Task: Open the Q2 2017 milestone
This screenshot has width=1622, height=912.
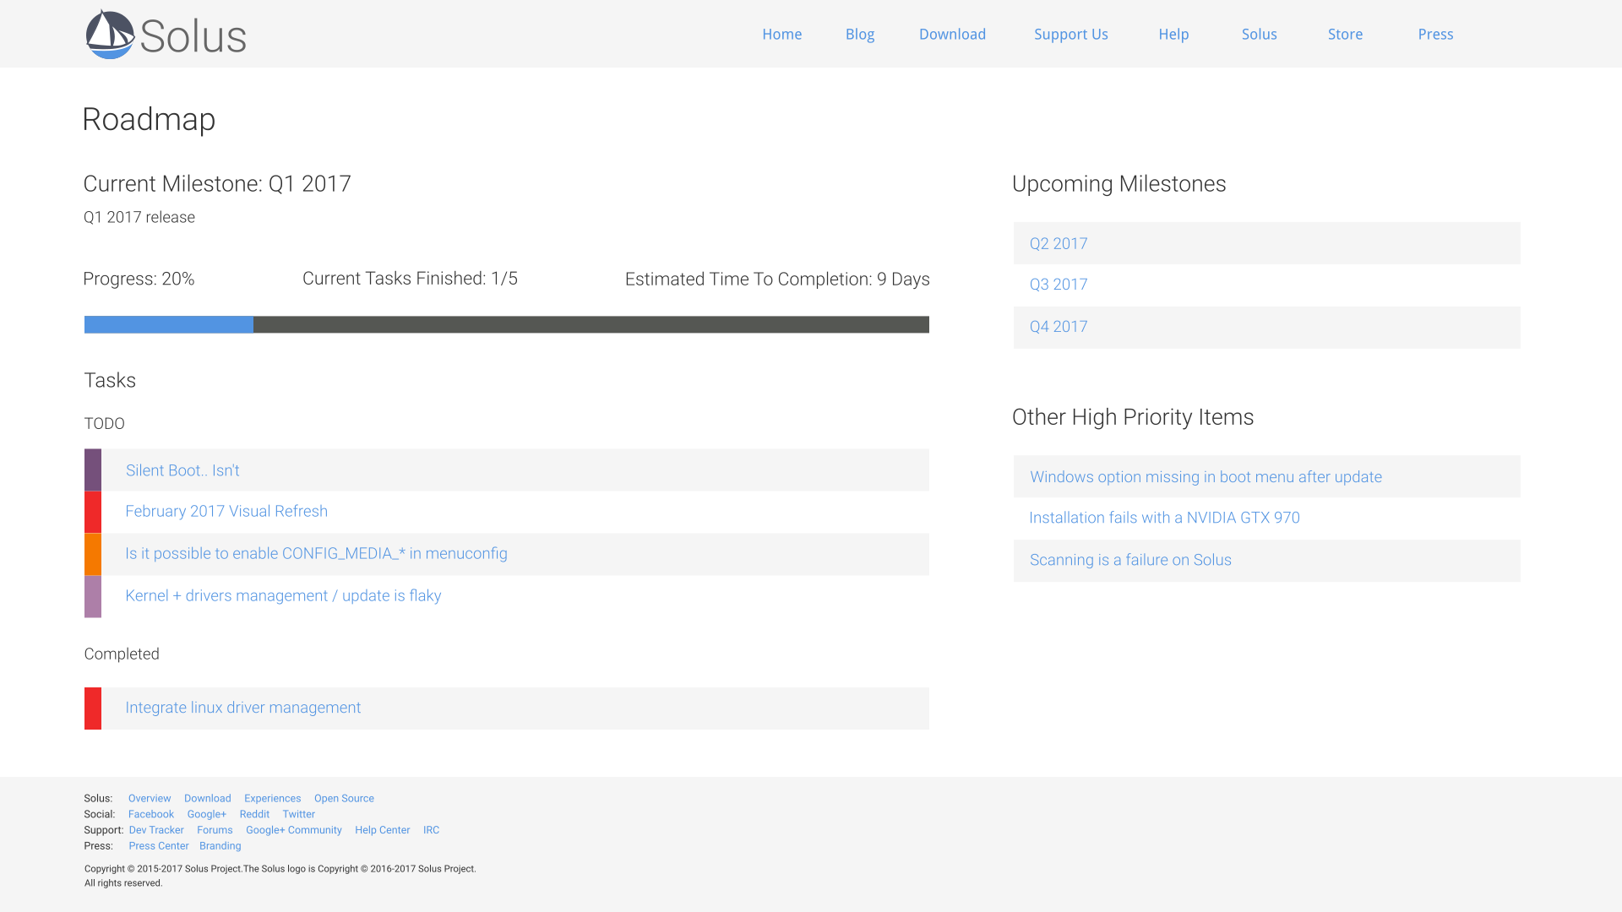Action: (x=1266, y=243)
